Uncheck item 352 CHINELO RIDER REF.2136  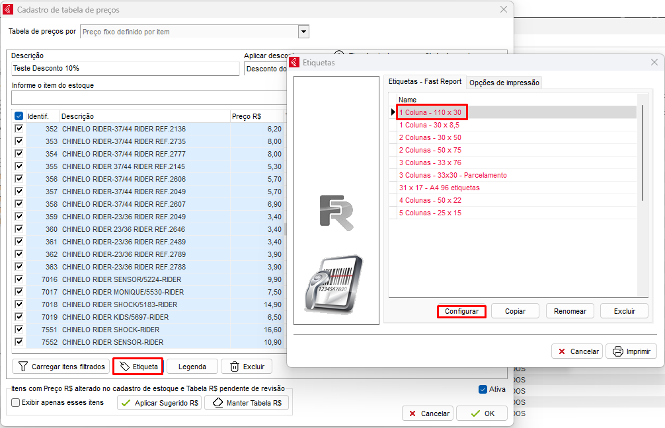(19, 129)
